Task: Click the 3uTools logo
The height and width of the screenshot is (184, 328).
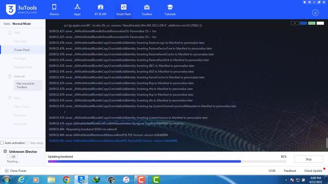Action: tap(21, 9)
